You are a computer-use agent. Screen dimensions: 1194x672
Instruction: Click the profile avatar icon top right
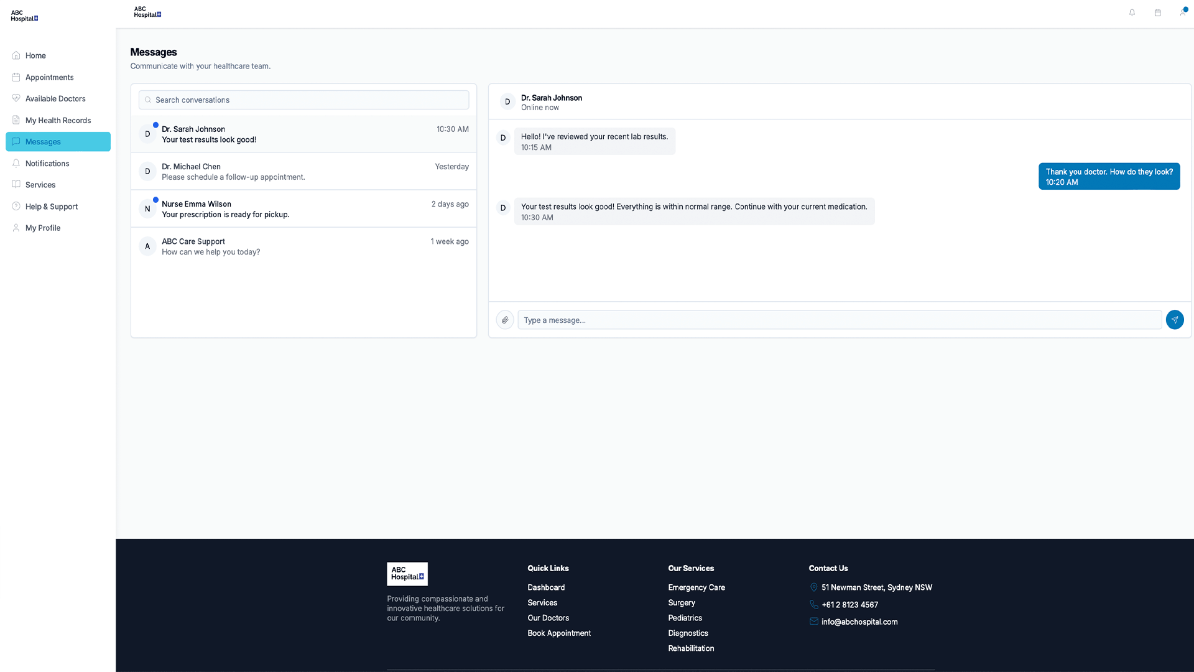[x=1183, y=12]
